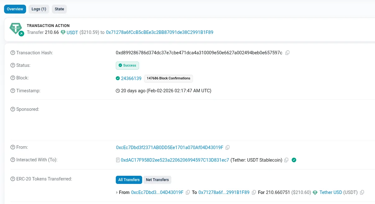Image resolution: width=375 pixels, height=204 pixels.
Task: Copy the Interacted With contract address
Action: pyautogui.click(x=286, y=160)
